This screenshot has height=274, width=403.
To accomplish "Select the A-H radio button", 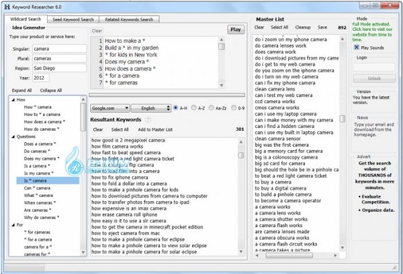I will coord(176,108).
